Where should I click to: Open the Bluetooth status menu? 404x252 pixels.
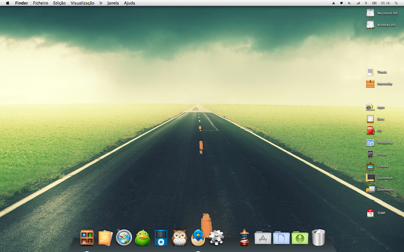tap(366, 3)
